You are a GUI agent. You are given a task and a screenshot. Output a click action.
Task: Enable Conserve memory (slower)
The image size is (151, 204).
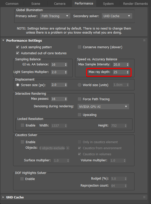click(x=79, y=47)
